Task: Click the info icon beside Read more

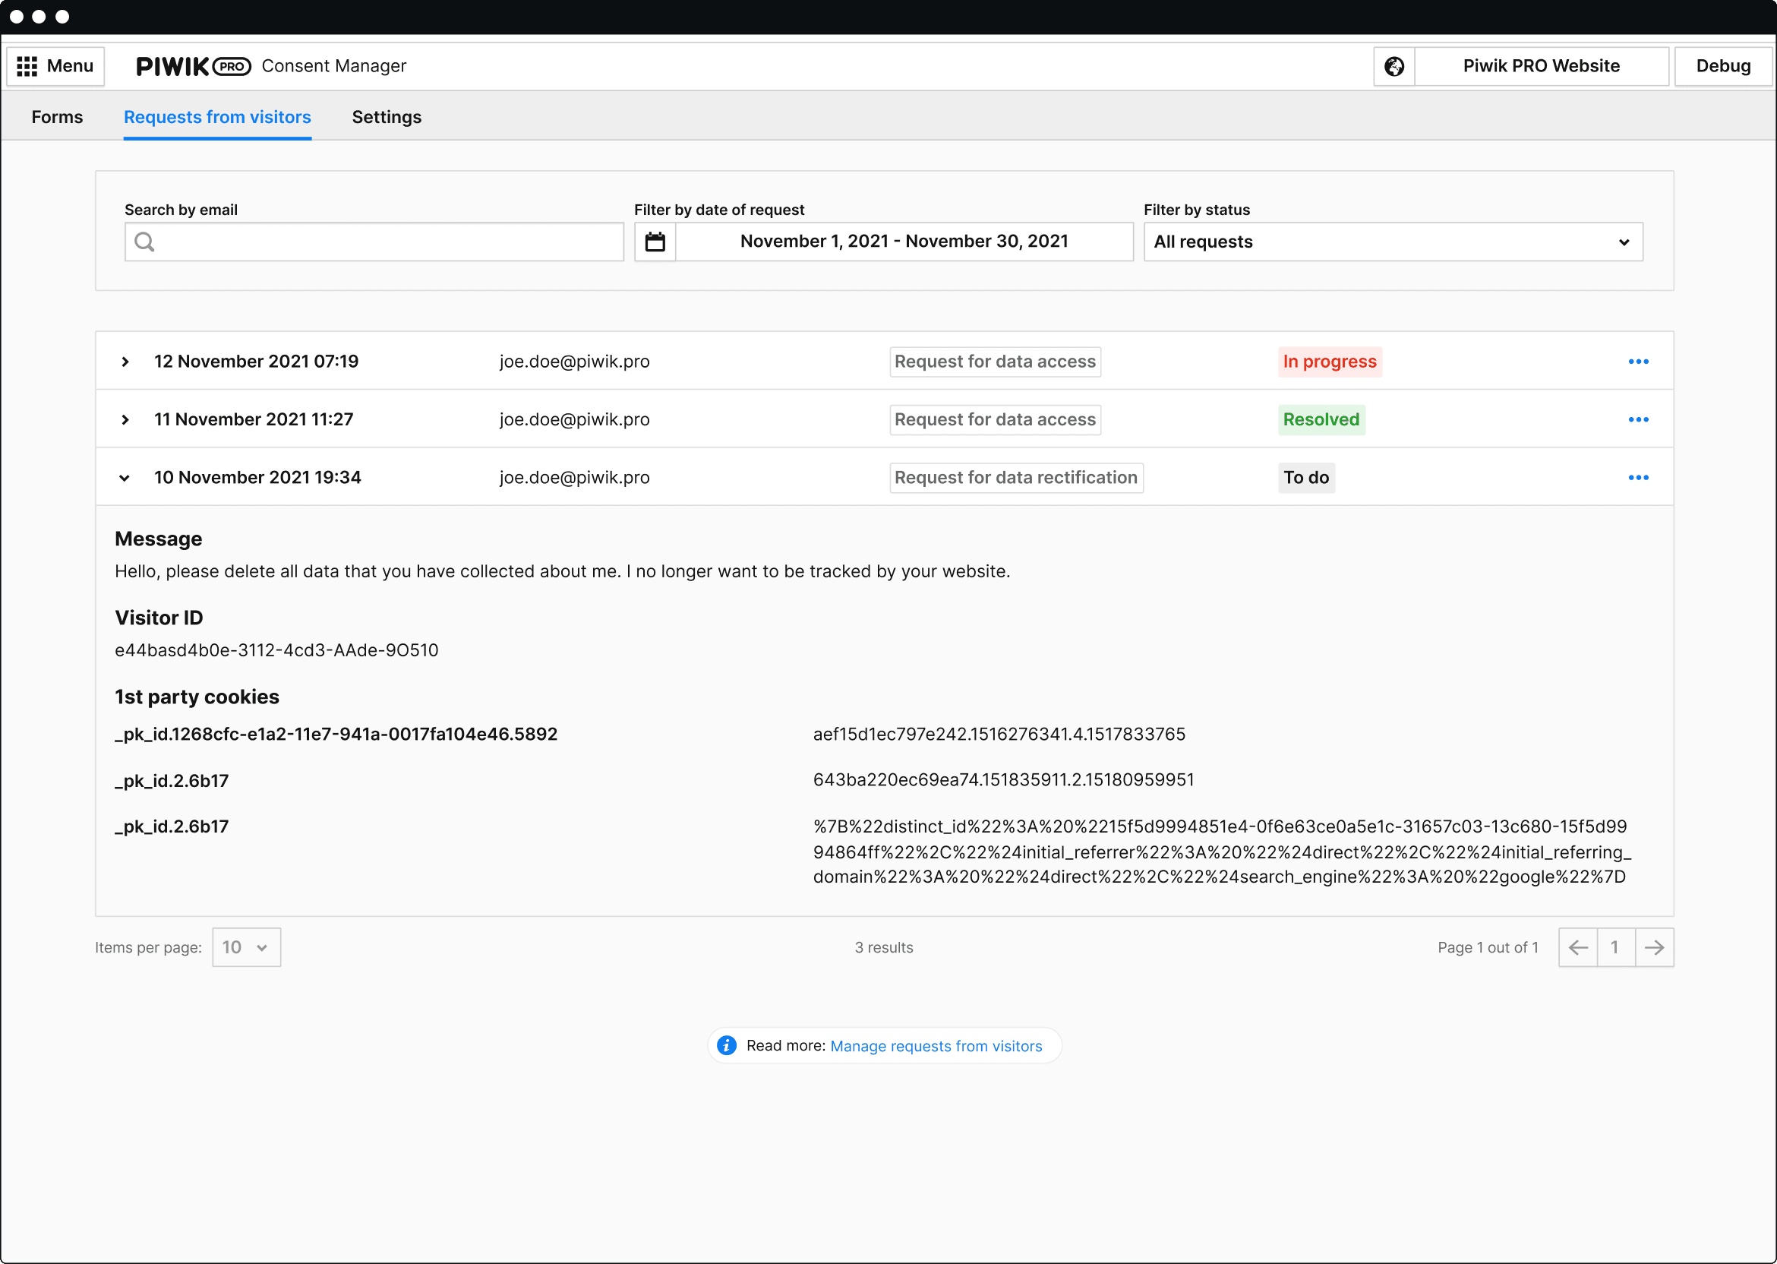Action: click(x=727, y=1045)
